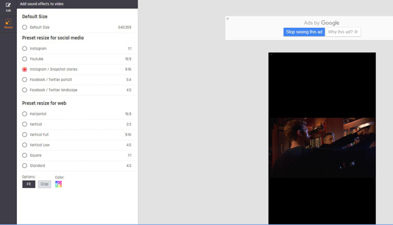This screenshot has height=225, width=393.
Task: Choose Facebook / Twitter portrait preset
Action: pyautogui.click(x=25, y=79)
